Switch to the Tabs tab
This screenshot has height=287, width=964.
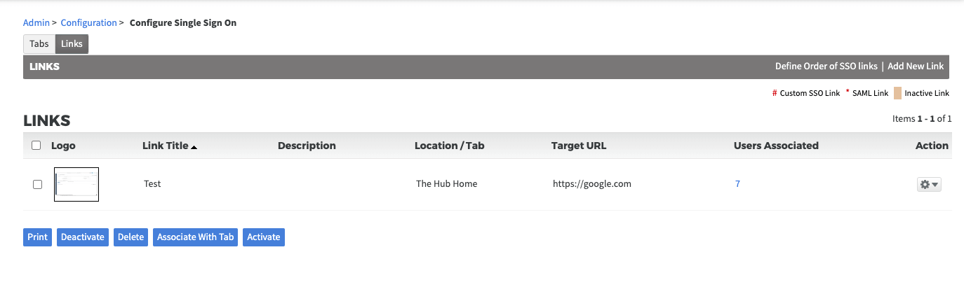pyautogui.click(x=39, y=43)
